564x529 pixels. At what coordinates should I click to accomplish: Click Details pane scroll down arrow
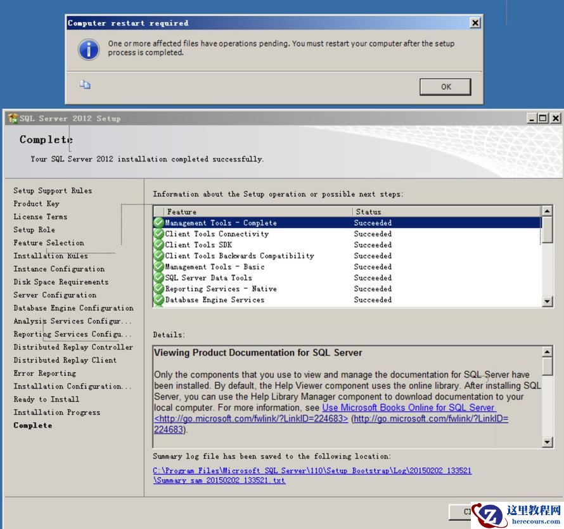547,442
